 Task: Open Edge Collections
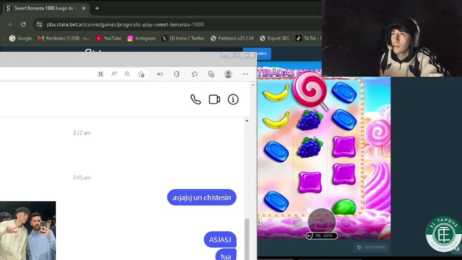coord(212,74)
